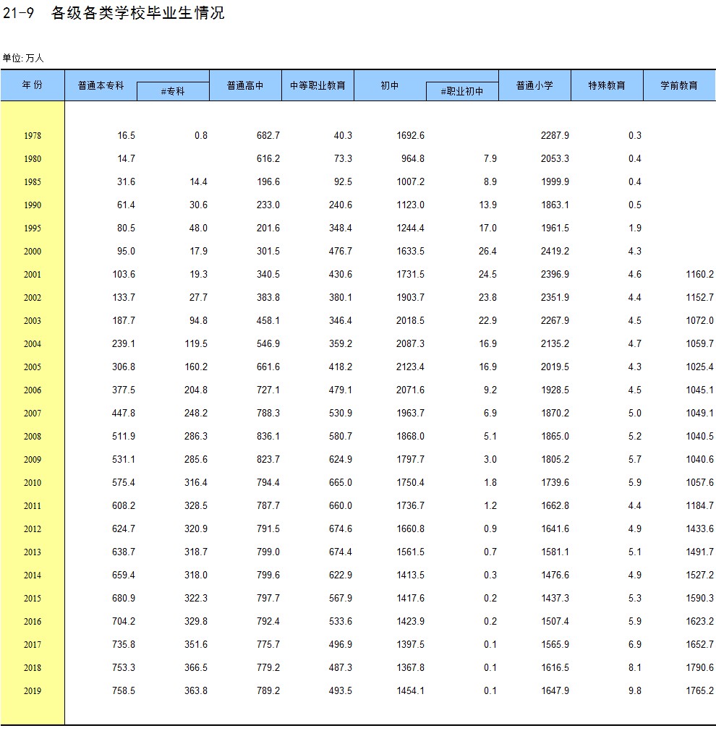Select the 普通小学 column header
The image size is (716, 749).
(x=535, y=85)
